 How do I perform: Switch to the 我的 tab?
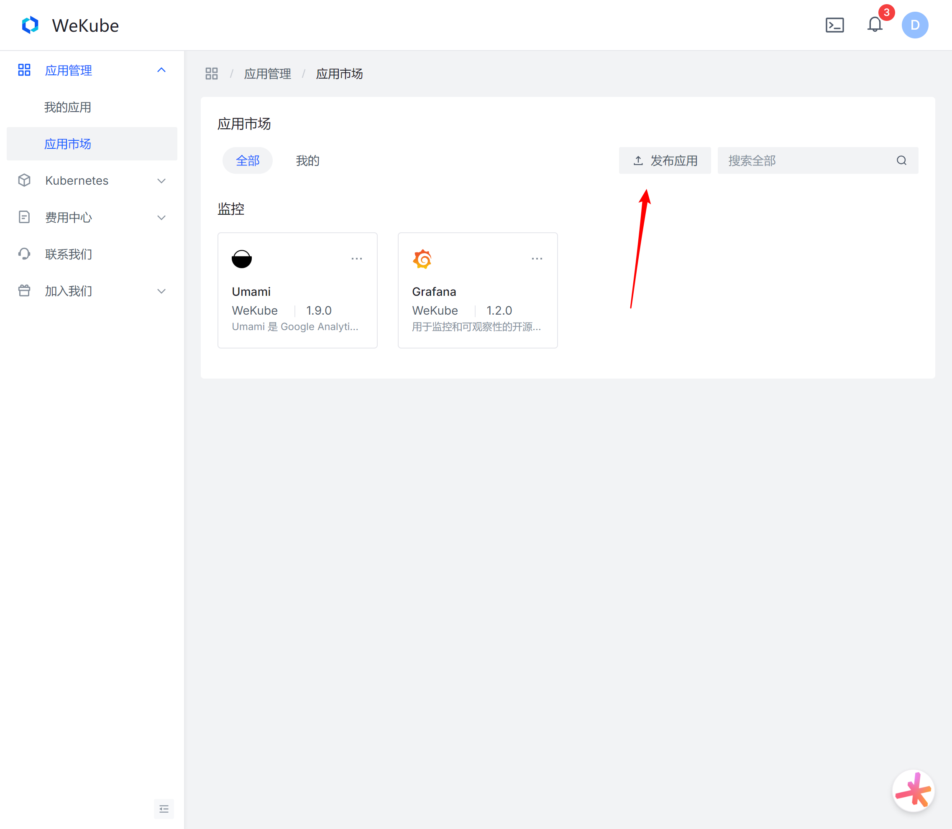tap(307, 160)
